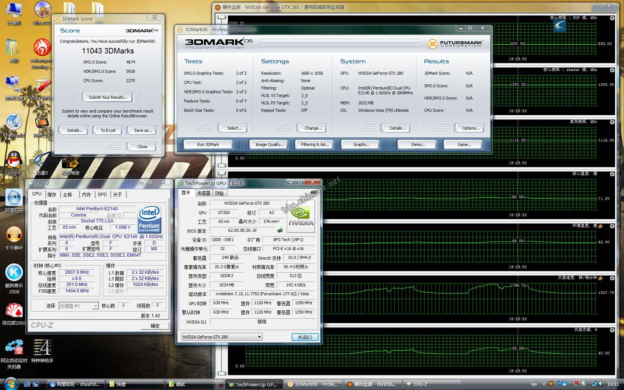Viewport: 624px width, 390px height.
Task: Click the camera screenshot icon in GPU-Z
Action: [314, 192]
